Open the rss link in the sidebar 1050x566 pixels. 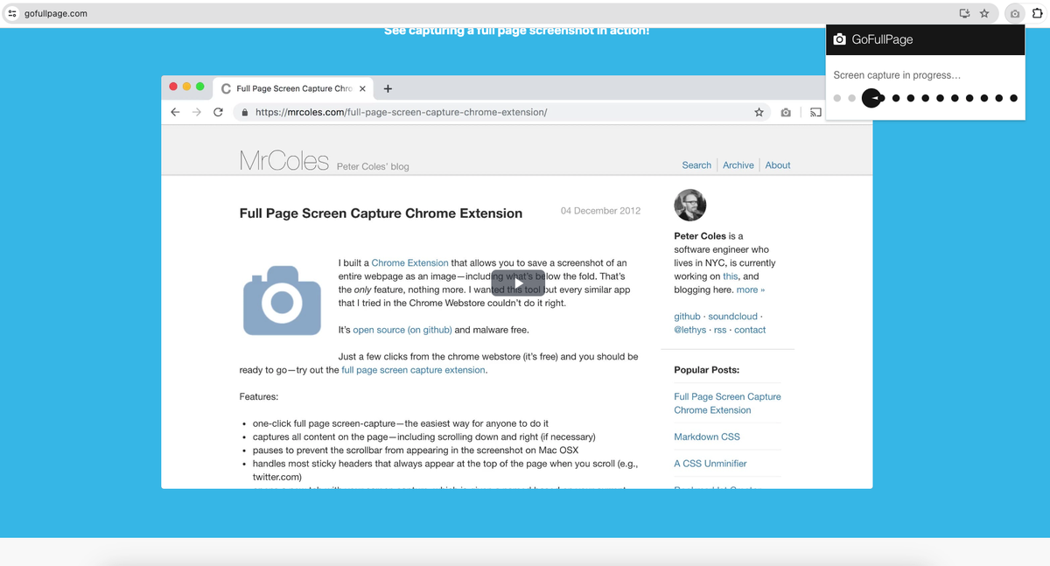coord(720,330)
